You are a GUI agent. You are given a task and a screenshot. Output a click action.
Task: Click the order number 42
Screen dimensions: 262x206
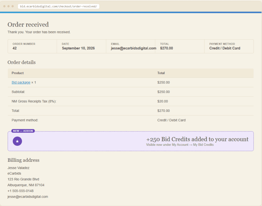(x=14, y=48)
